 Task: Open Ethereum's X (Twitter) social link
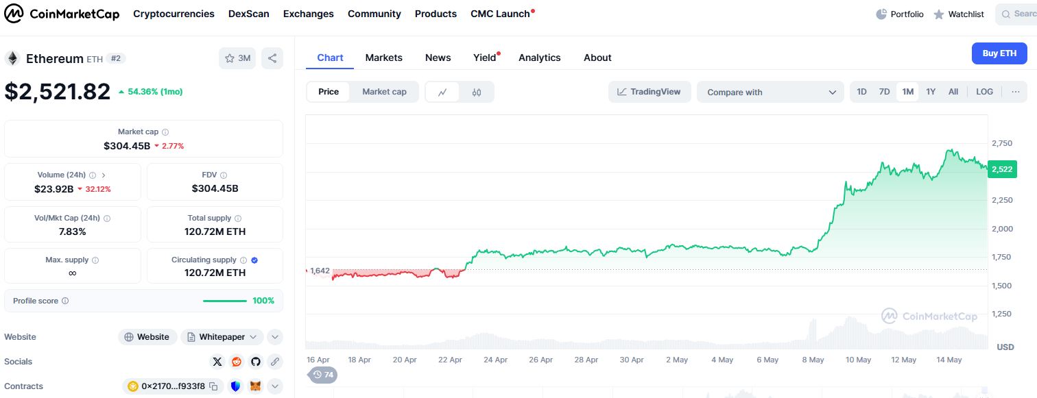(x=217, y=361)
